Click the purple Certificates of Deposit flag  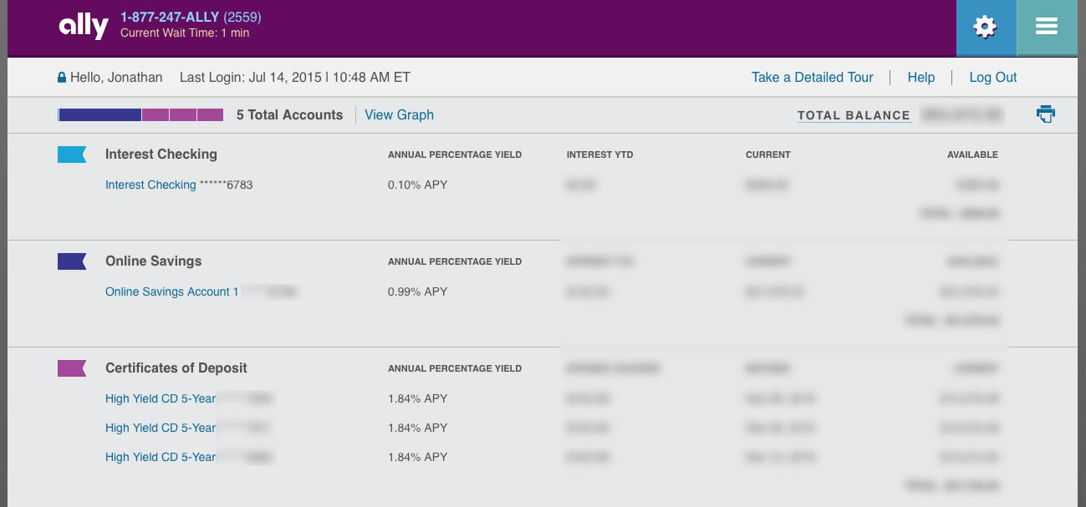click(x=72, y=368)
